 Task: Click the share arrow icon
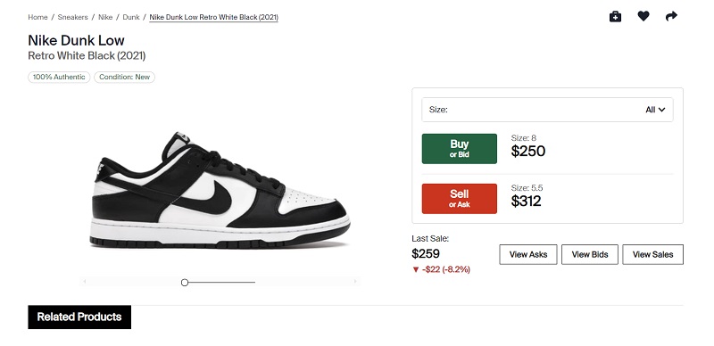671,16
